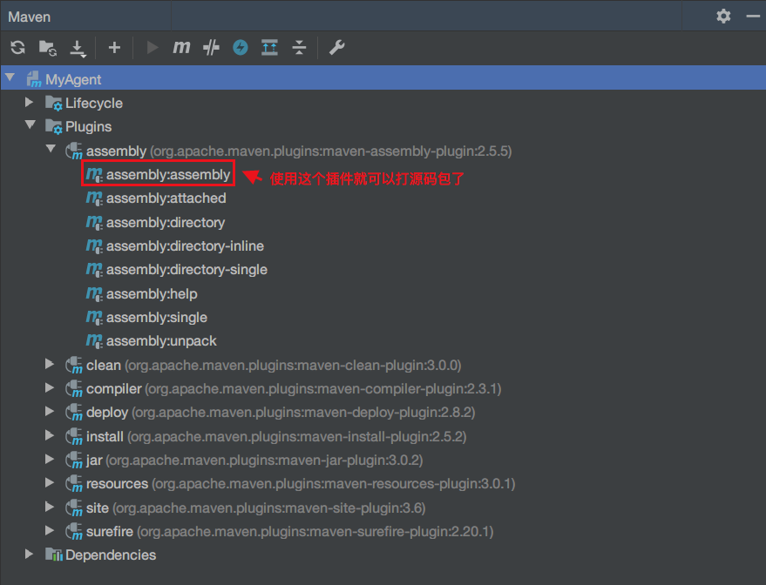The height and width of the screenshot is (585, 766).
Task: Hide the Maven tool window
Action: point(753,16)
